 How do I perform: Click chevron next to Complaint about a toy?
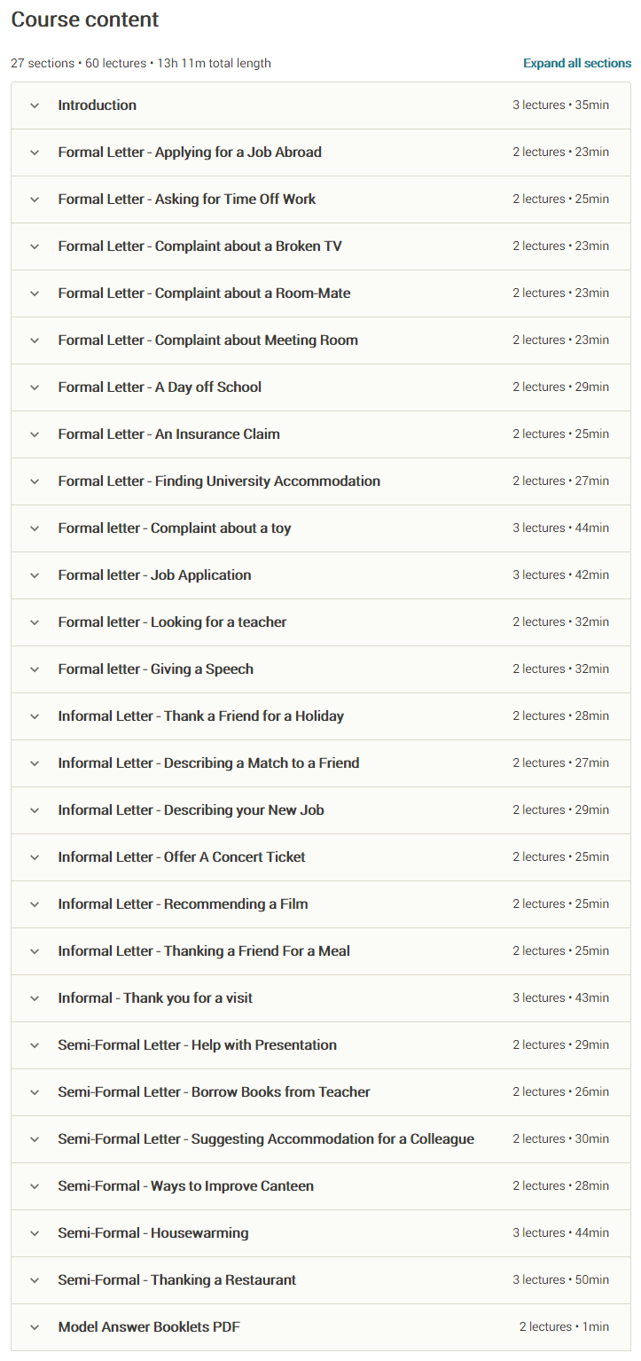[35, 528]
